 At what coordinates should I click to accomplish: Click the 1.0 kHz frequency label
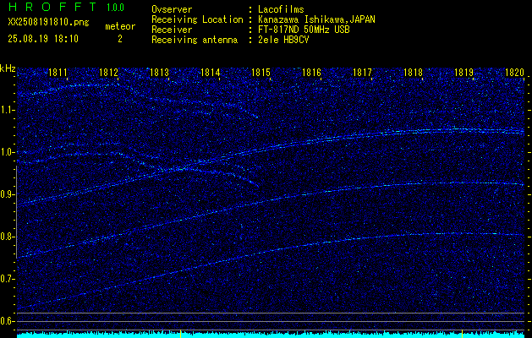(7, 152)
